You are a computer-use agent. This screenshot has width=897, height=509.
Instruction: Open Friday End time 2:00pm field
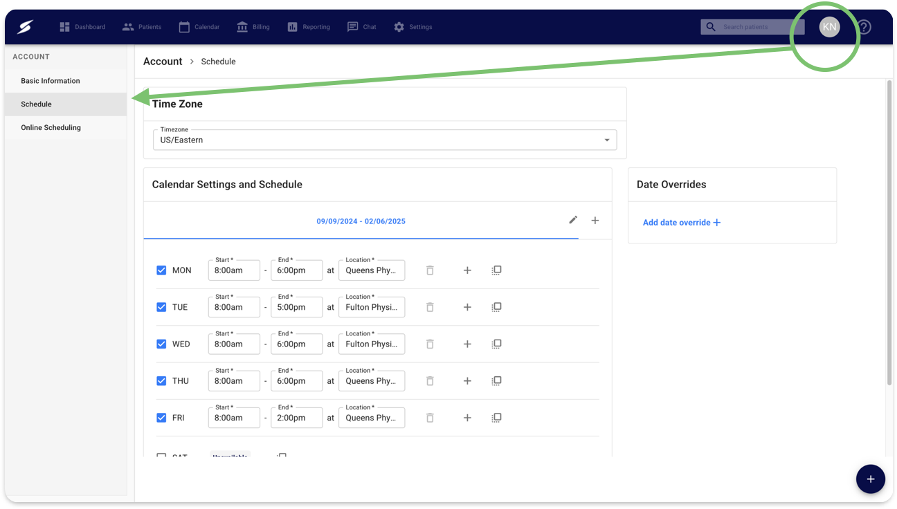click(296, 418)
